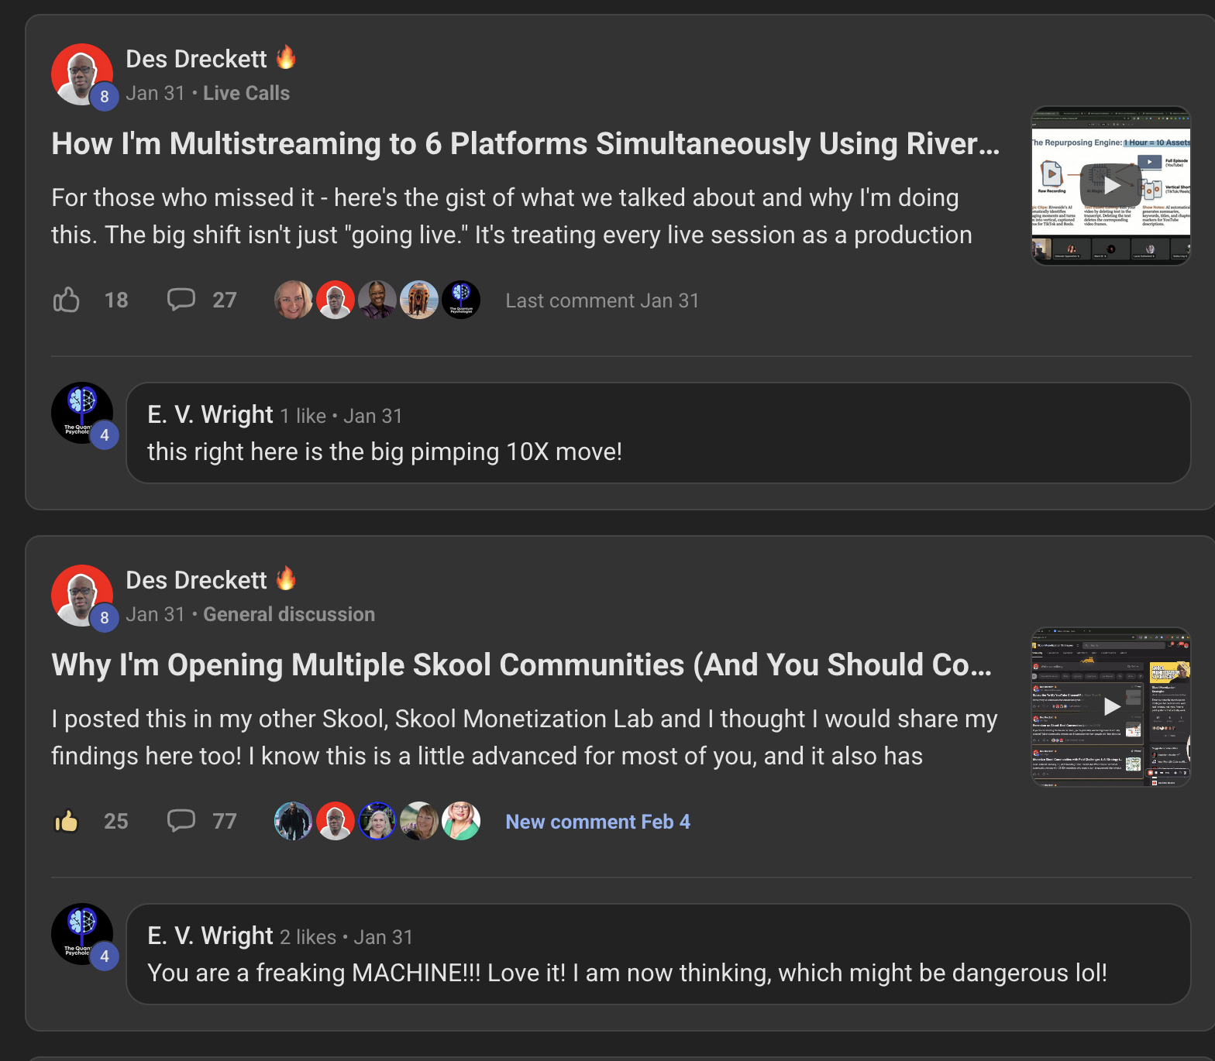
Task: Open the Live Calls category
Action: coord(246,93)
